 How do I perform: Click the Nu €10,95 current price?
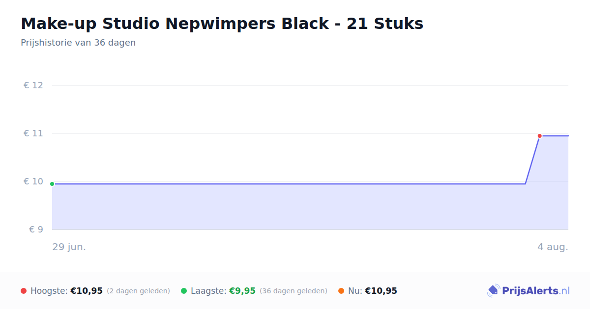pos(381,291)
